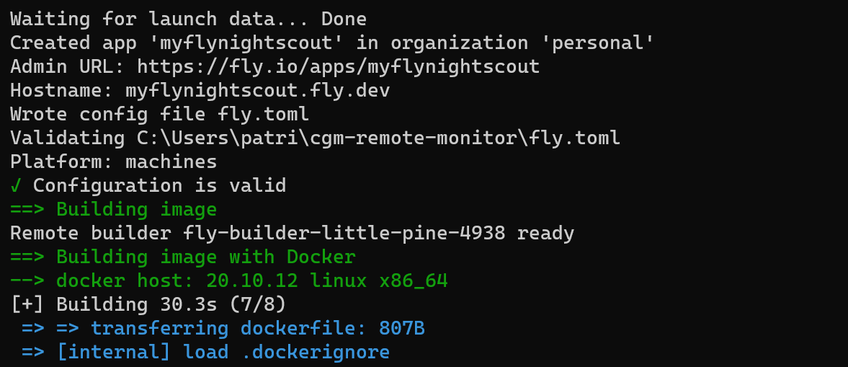Click the Admin URL https://fly.io/apps/myflynightscout
The width and height of the screenshot is (848, 367).
(x=338, y=67)
